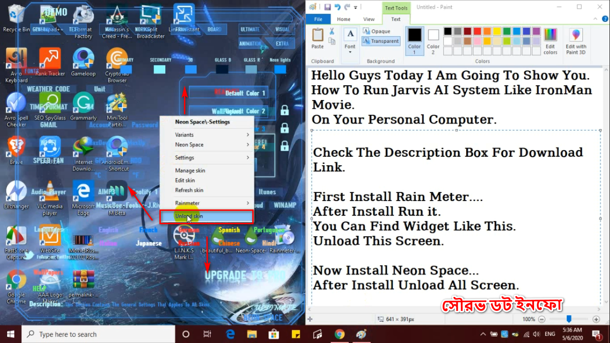Select the Avro Keyboard desktop icon

point(17,65)
